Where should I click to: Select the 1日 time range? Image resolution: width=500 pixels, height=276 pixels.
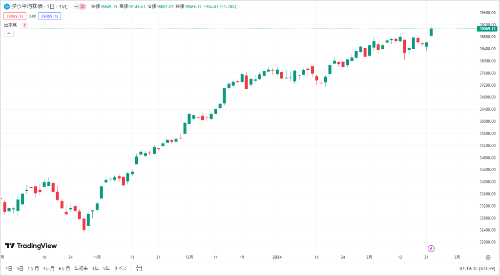[9, 268]
